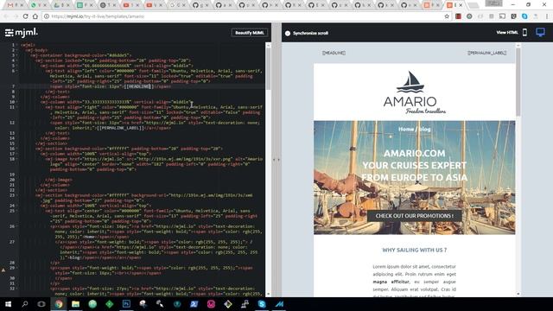The height and width of the screenshot is (311, 553).
Task: Open Task View on the taskbar
Action: 41,304
